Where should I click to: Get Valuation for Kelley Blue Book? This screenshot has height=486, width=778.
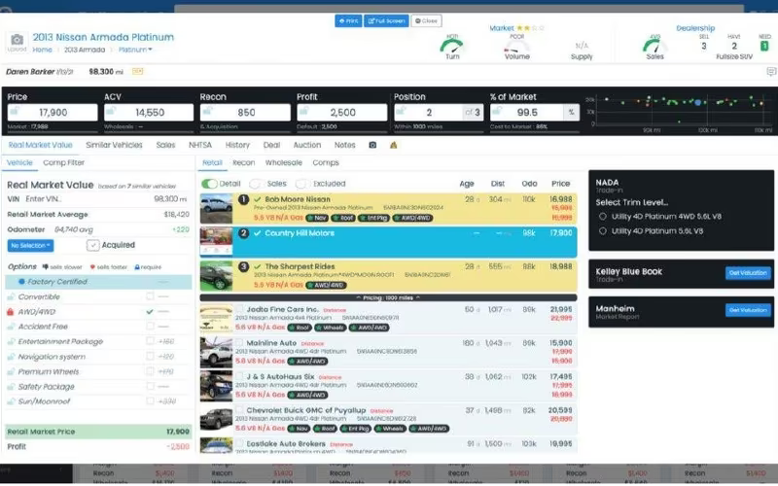click(748, 273)
